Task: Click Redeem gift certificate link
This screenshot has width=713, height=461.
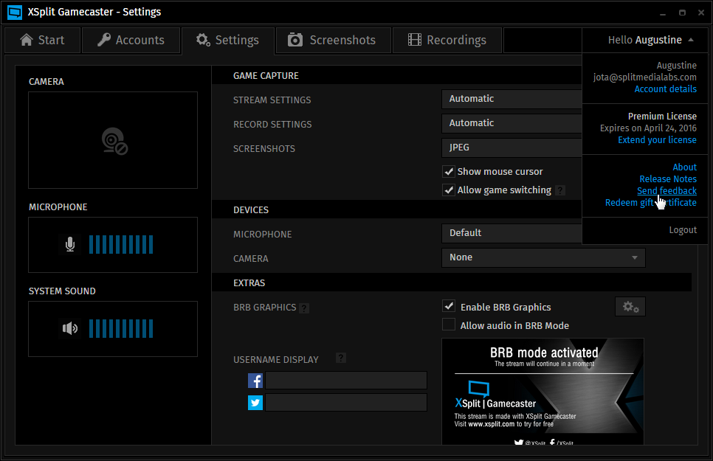Action: (651, 203)
